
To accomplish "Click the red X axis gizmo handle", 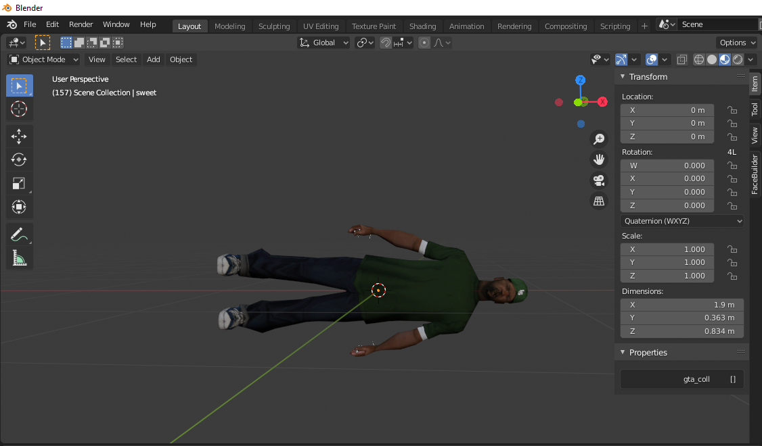I will (x=602, y=102).
